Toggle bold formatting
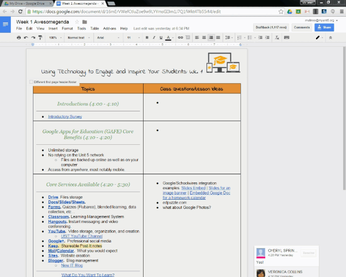This screenshot has height=277, width=346. [x=147, y=38]
